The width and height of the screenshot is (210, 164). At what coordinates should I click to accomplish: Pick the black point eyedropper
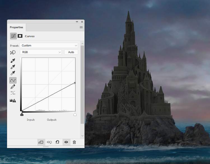13,61
